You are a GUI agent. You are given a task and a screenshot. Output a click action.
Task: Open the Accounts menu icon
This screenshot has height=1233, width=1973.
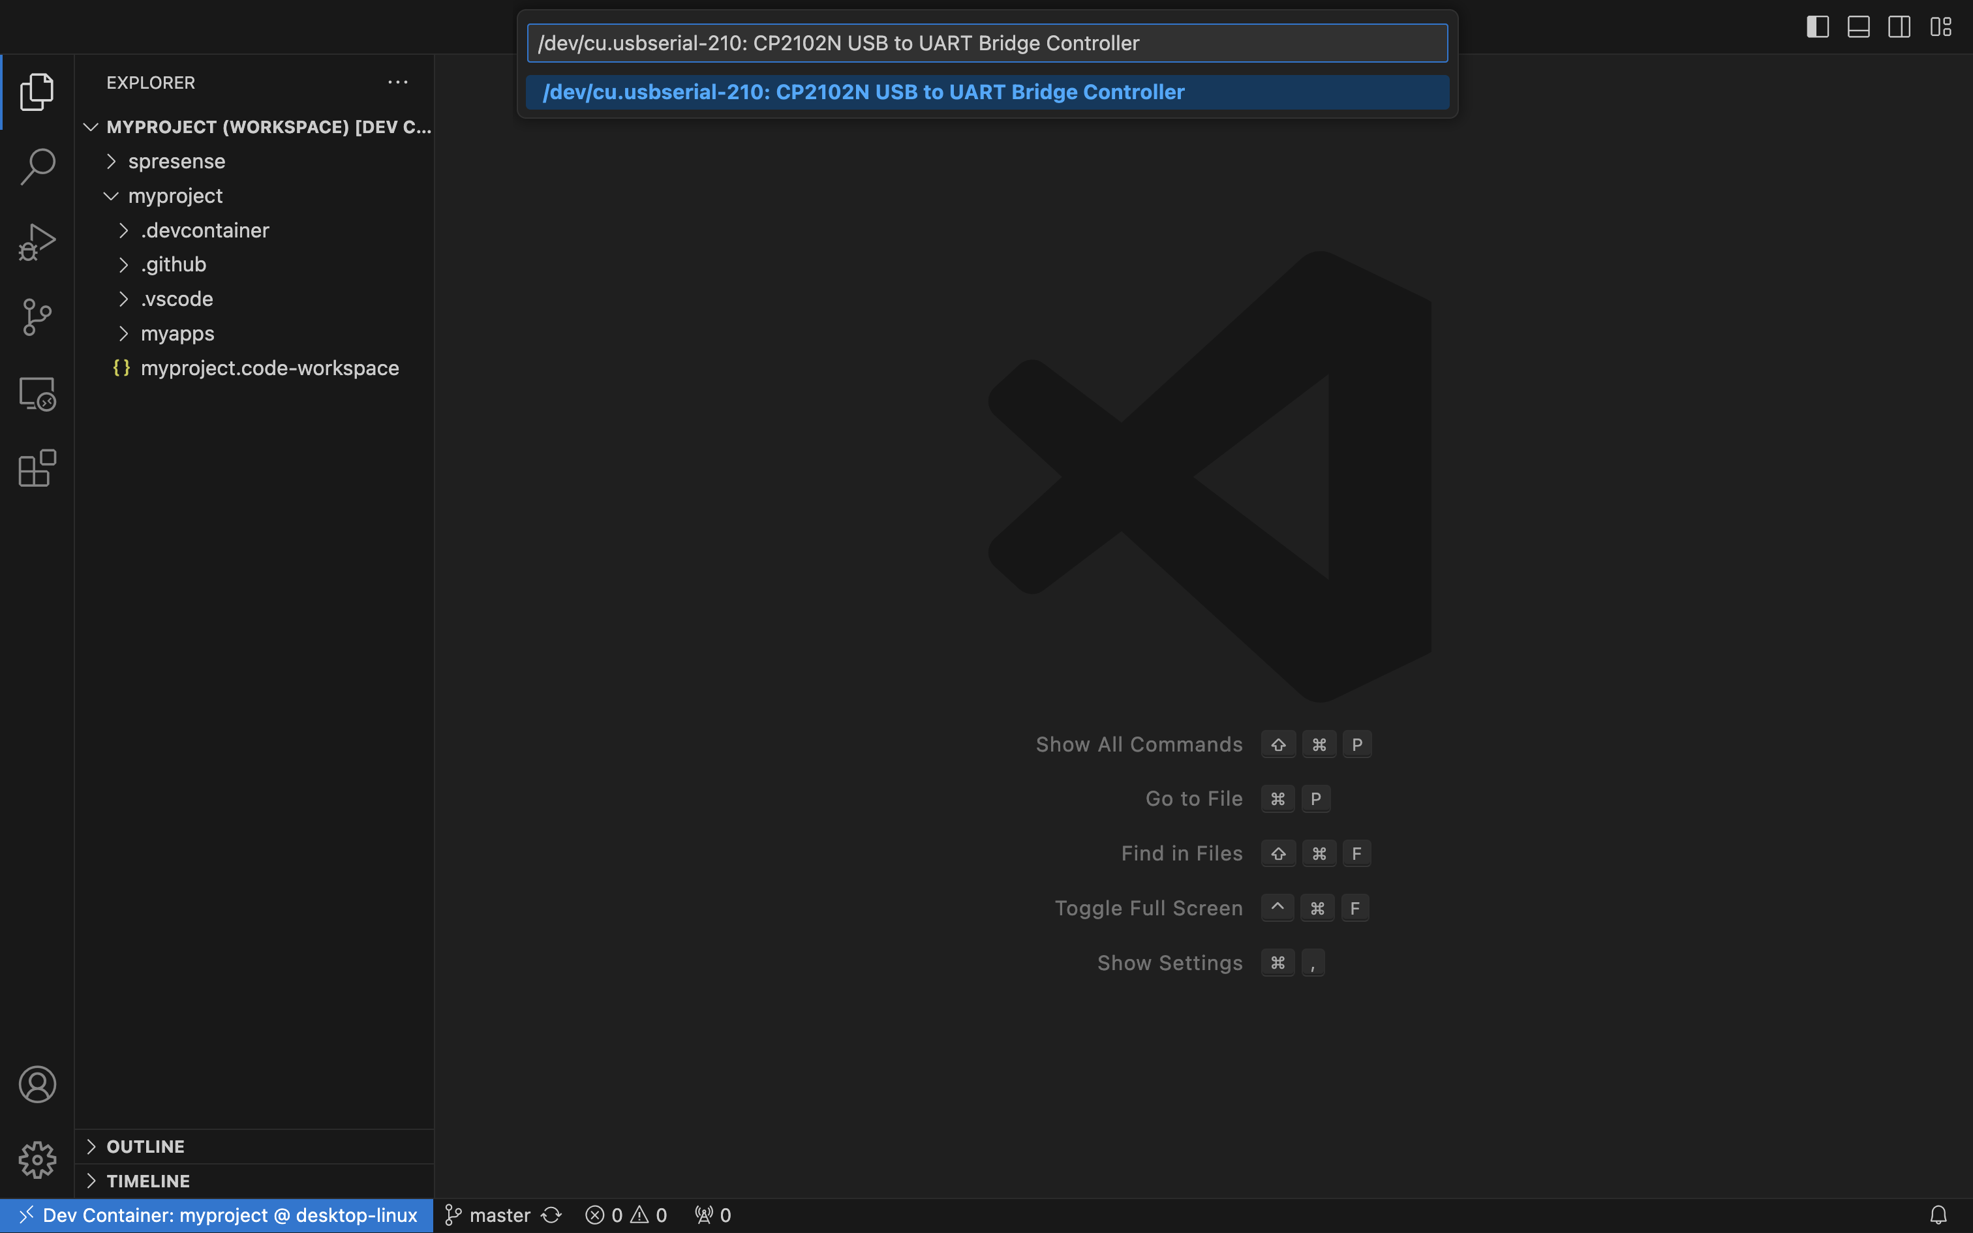tap(37, 1084)
